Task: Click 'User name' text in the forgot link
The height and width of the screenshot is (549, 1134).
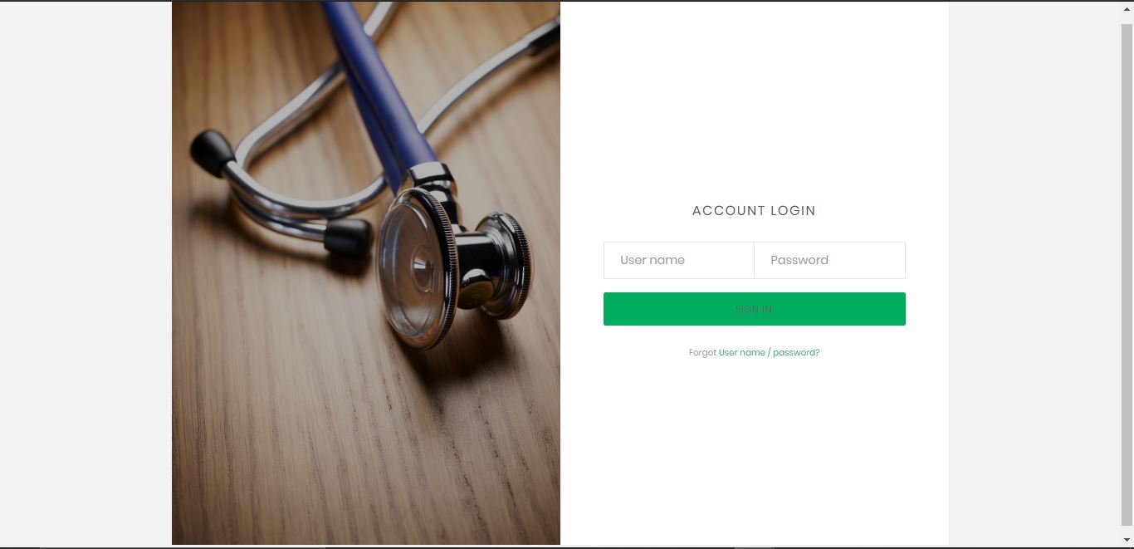Action: (x=742, y=352)
